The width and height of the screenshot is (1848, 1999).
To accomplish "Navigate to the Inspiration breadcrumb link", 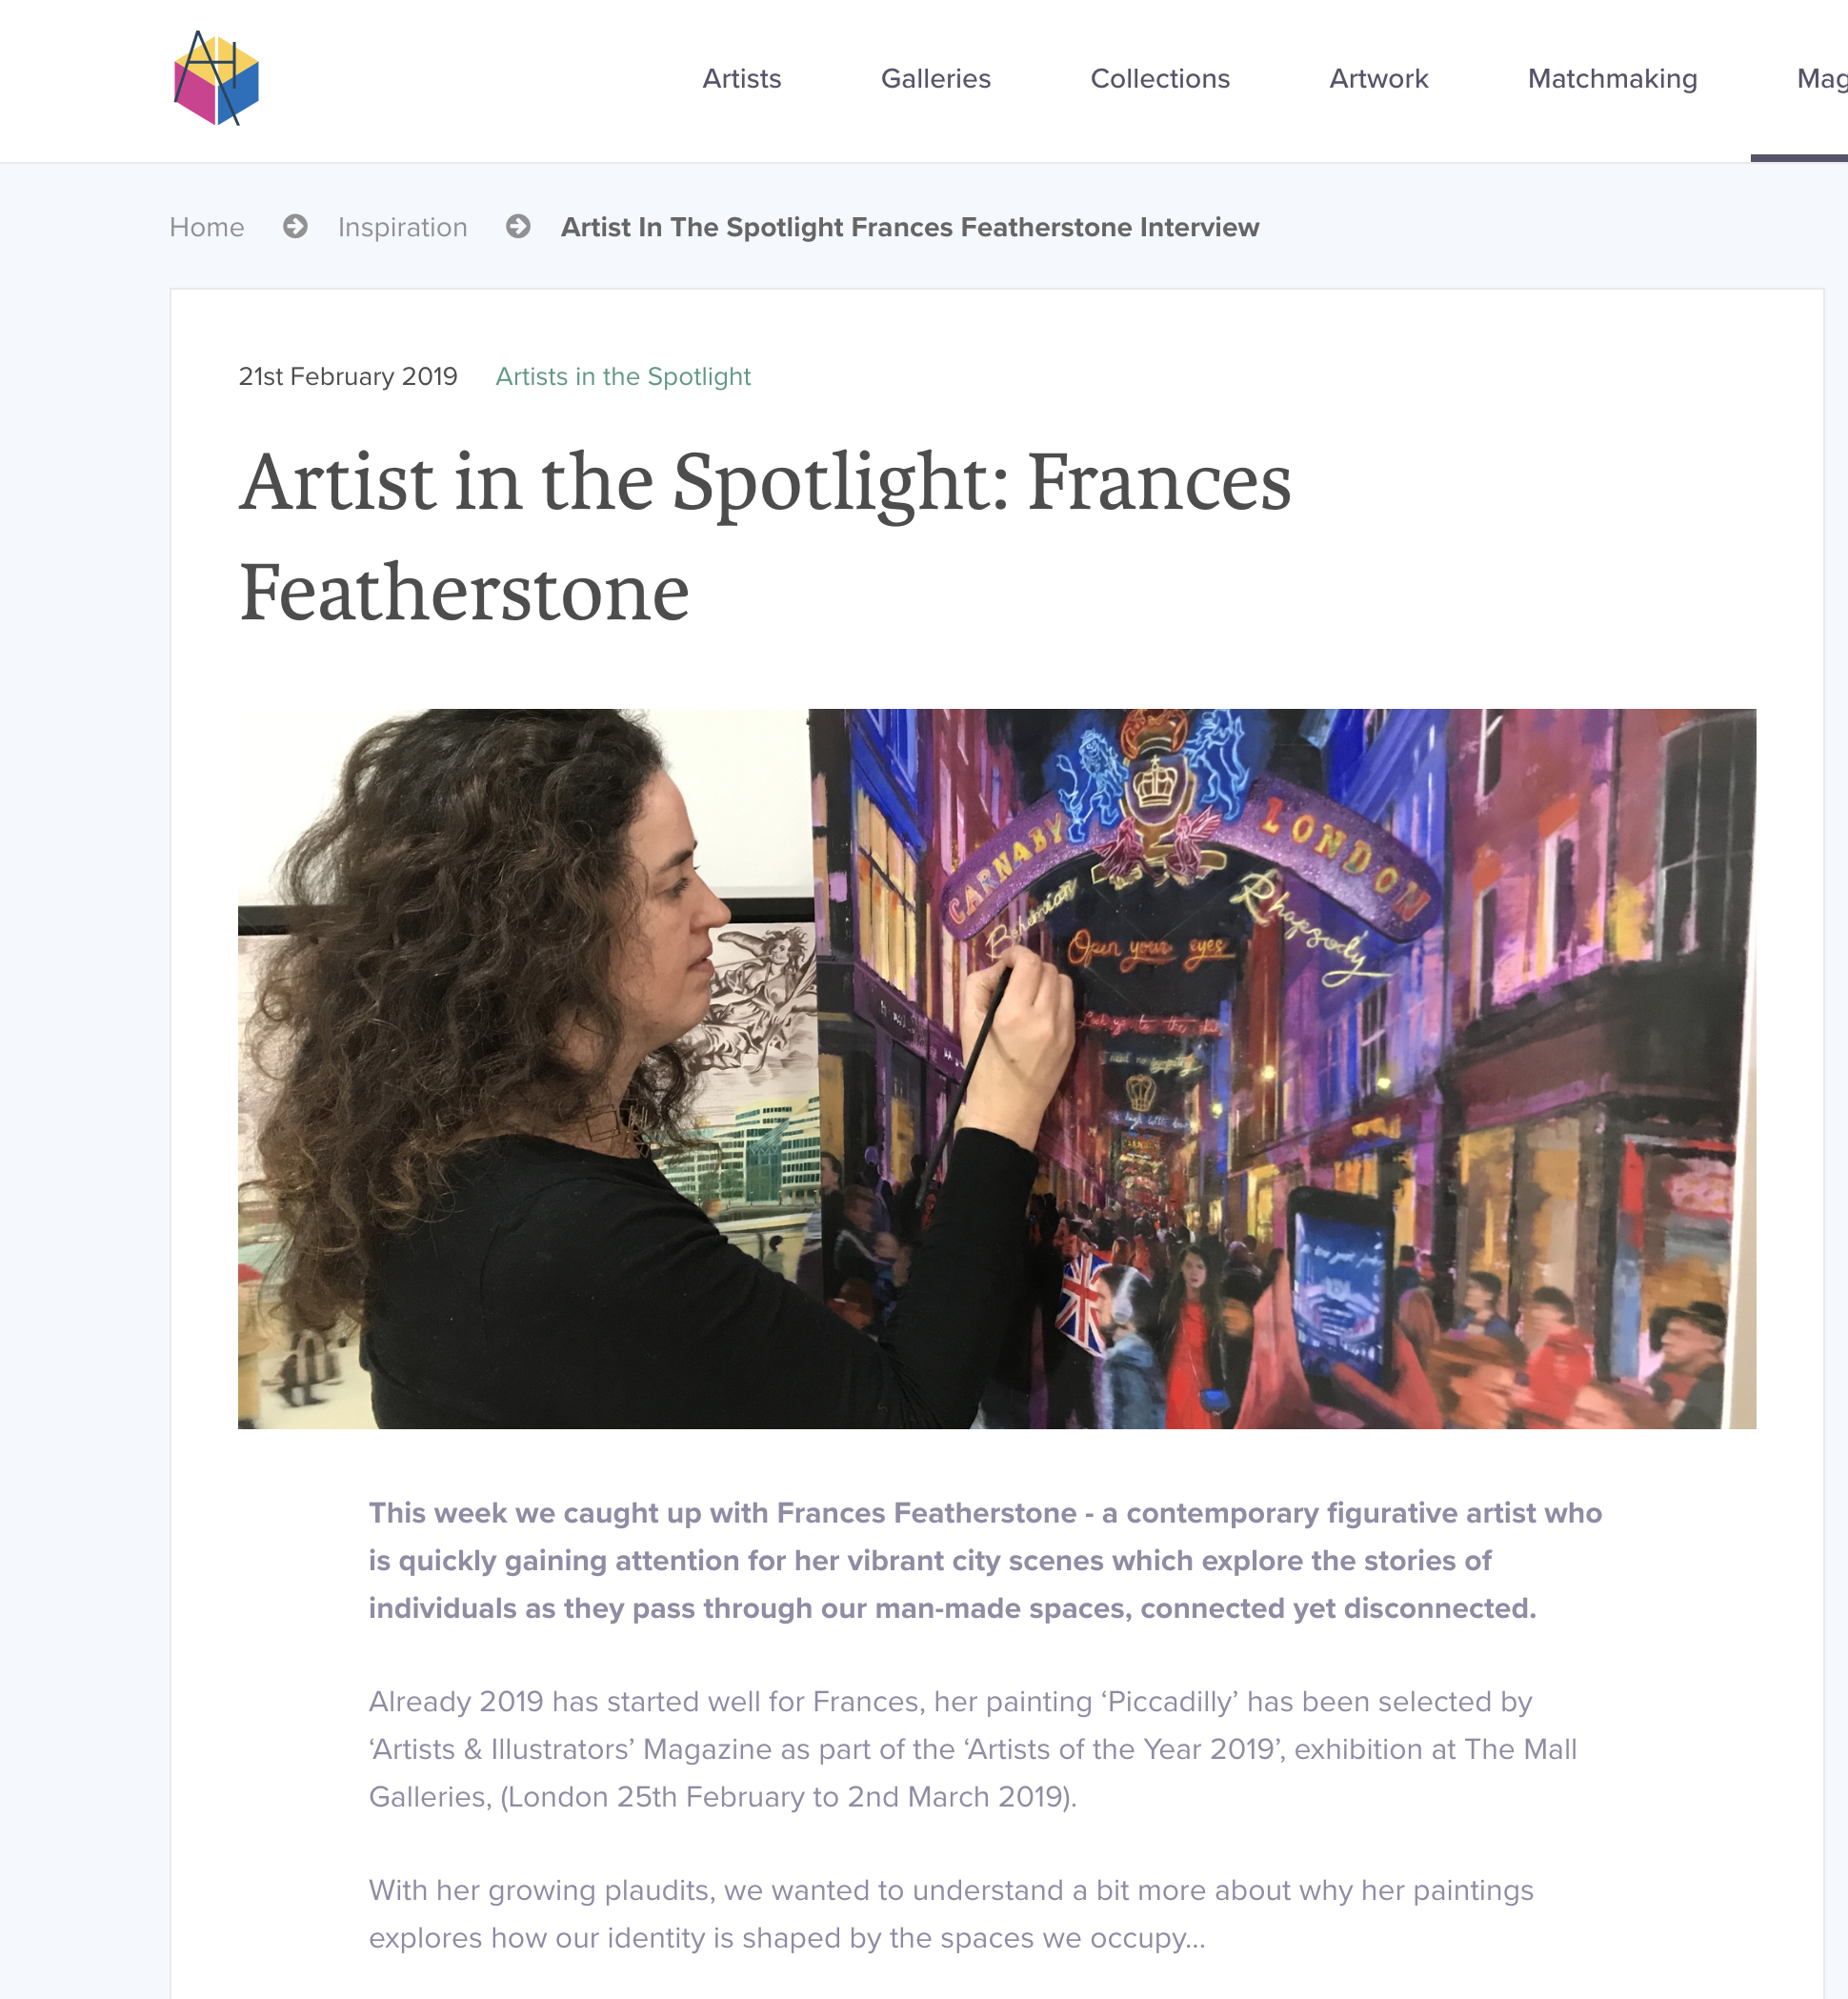I will click(x=402, y=227).
